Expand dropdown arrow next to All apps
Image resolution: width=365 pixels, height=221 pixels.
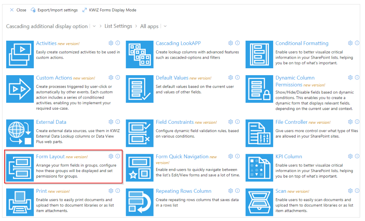(x=165, y=26)
